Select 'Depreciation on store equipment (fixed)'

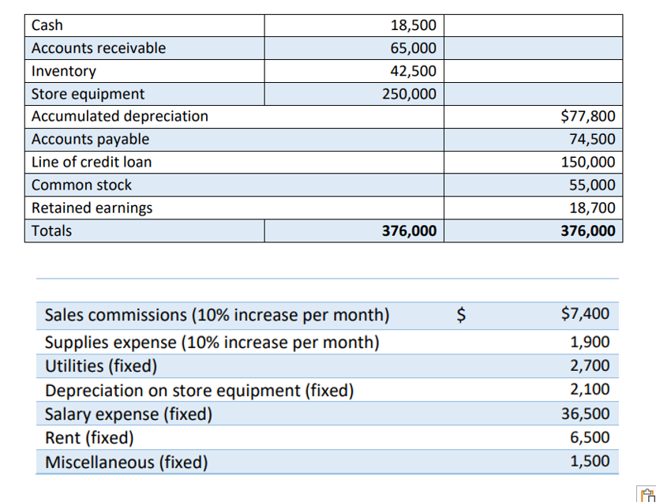tap(200, 390)
